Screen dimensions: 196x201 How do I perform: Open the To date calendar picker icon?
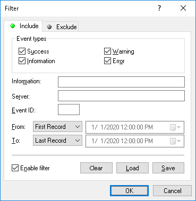175,141
